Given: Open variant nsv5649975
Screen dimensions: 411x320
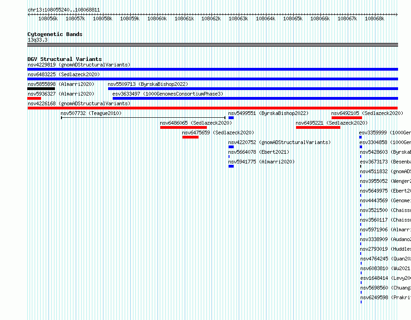Looking at the screenshot, I should click(x=385, y=191).
